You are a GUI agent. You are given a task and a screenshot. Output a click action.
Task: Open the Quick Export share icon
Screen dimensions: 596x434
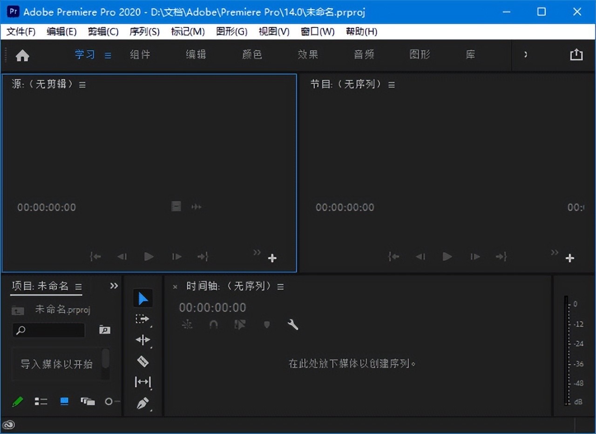point(576,54)
